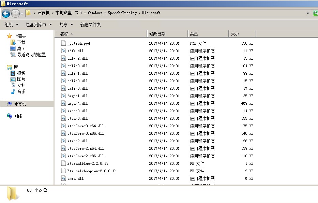This screenshot has width=318, height=203.
Task: Select adfw-2.dll file icon
Action: pyautogui.click(x=64, y=58)
